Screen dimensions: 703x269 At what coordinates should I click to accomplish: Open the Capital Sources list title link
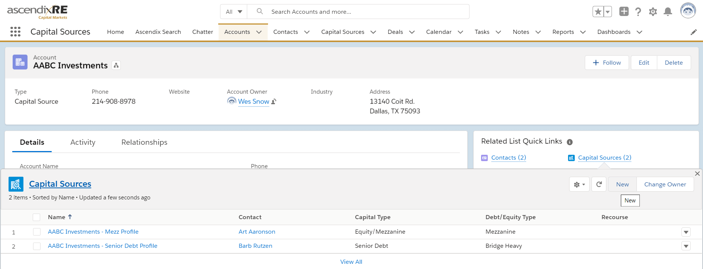(60, 184)
